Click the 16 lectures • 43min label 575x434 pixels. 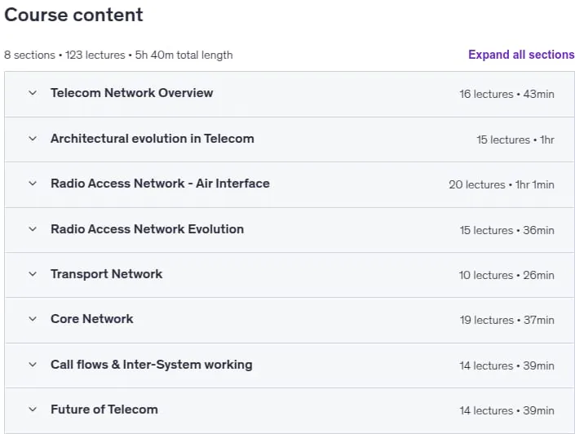tap(506, 95)
